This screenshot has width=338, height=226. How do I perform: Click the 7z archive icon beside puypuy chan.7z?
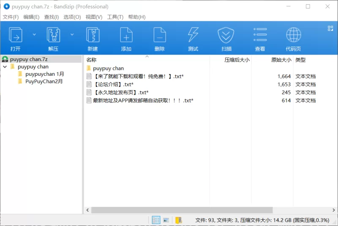5,59
